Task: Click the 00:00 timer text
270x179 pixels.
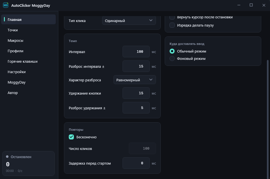Action: 10,171
